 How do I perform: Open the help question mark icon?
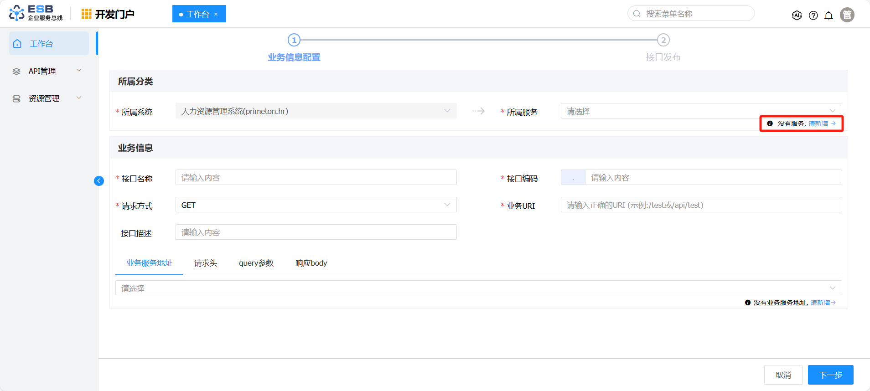pyautogui.click(x=813, y=15)
